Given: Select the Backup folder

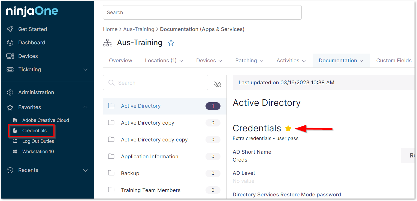Looking at the screenshot, I should (130, 173).
